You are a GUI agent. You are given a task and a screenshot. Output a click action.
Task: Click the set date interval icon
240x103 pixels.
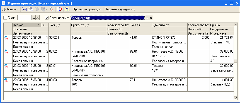coord(24,9)
